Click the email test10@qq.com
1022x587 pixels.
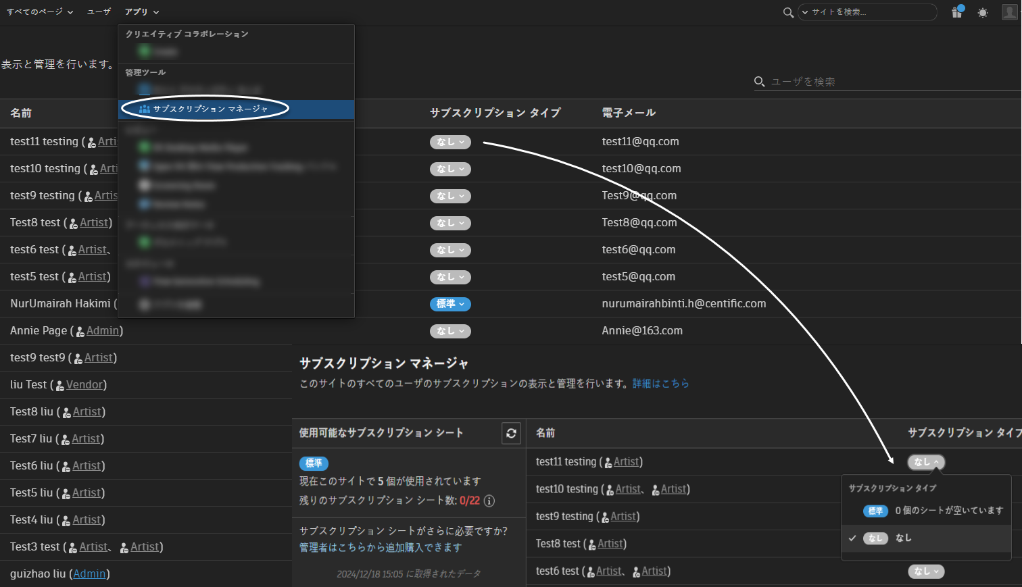[x=641, y=169]
